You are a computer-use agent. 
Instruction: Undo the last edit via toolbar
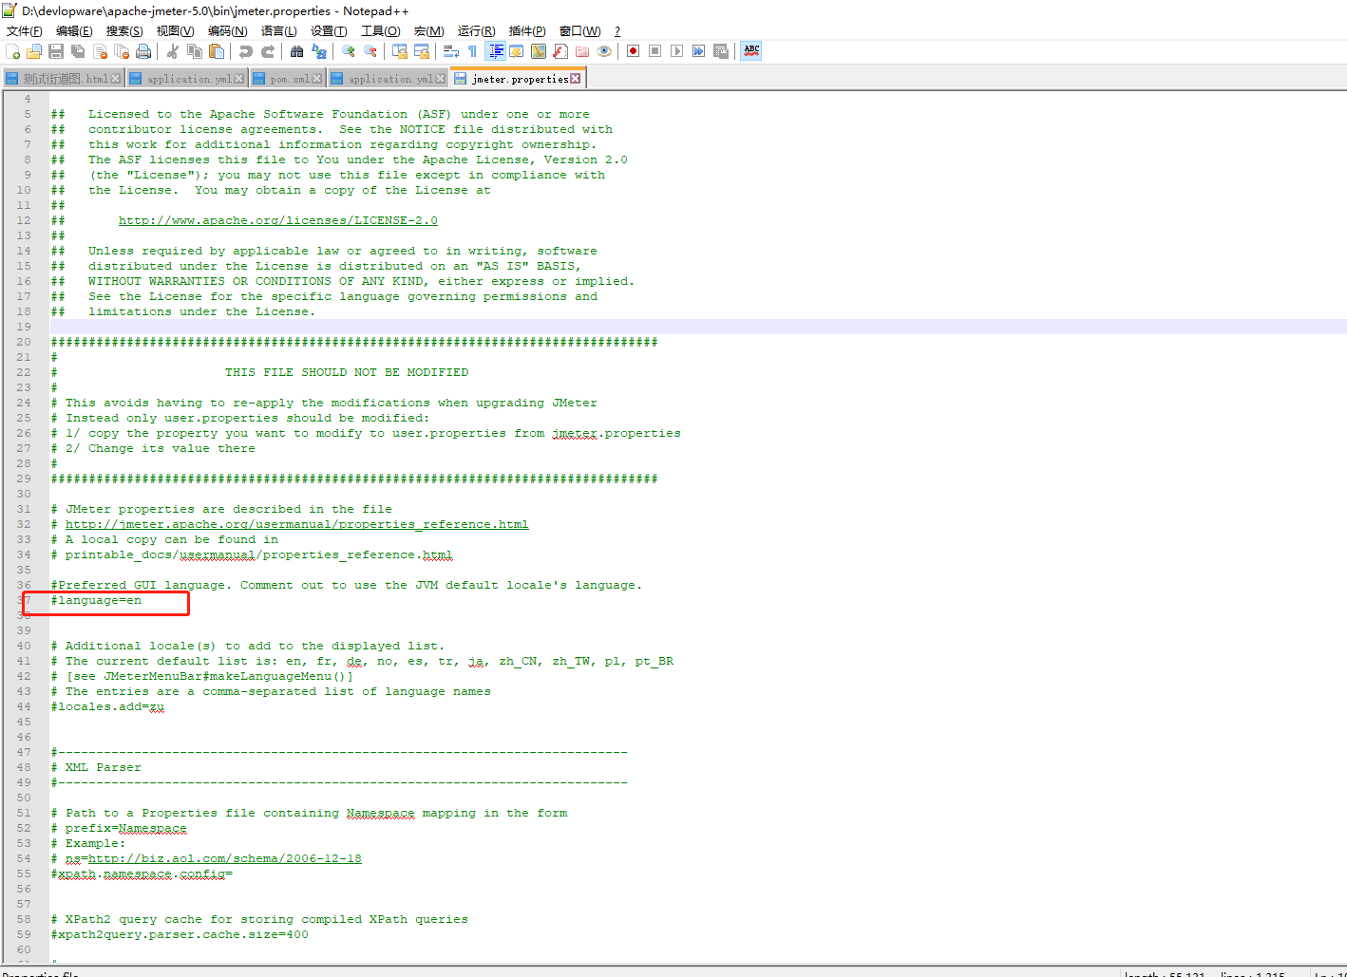(x=246, y=51)
